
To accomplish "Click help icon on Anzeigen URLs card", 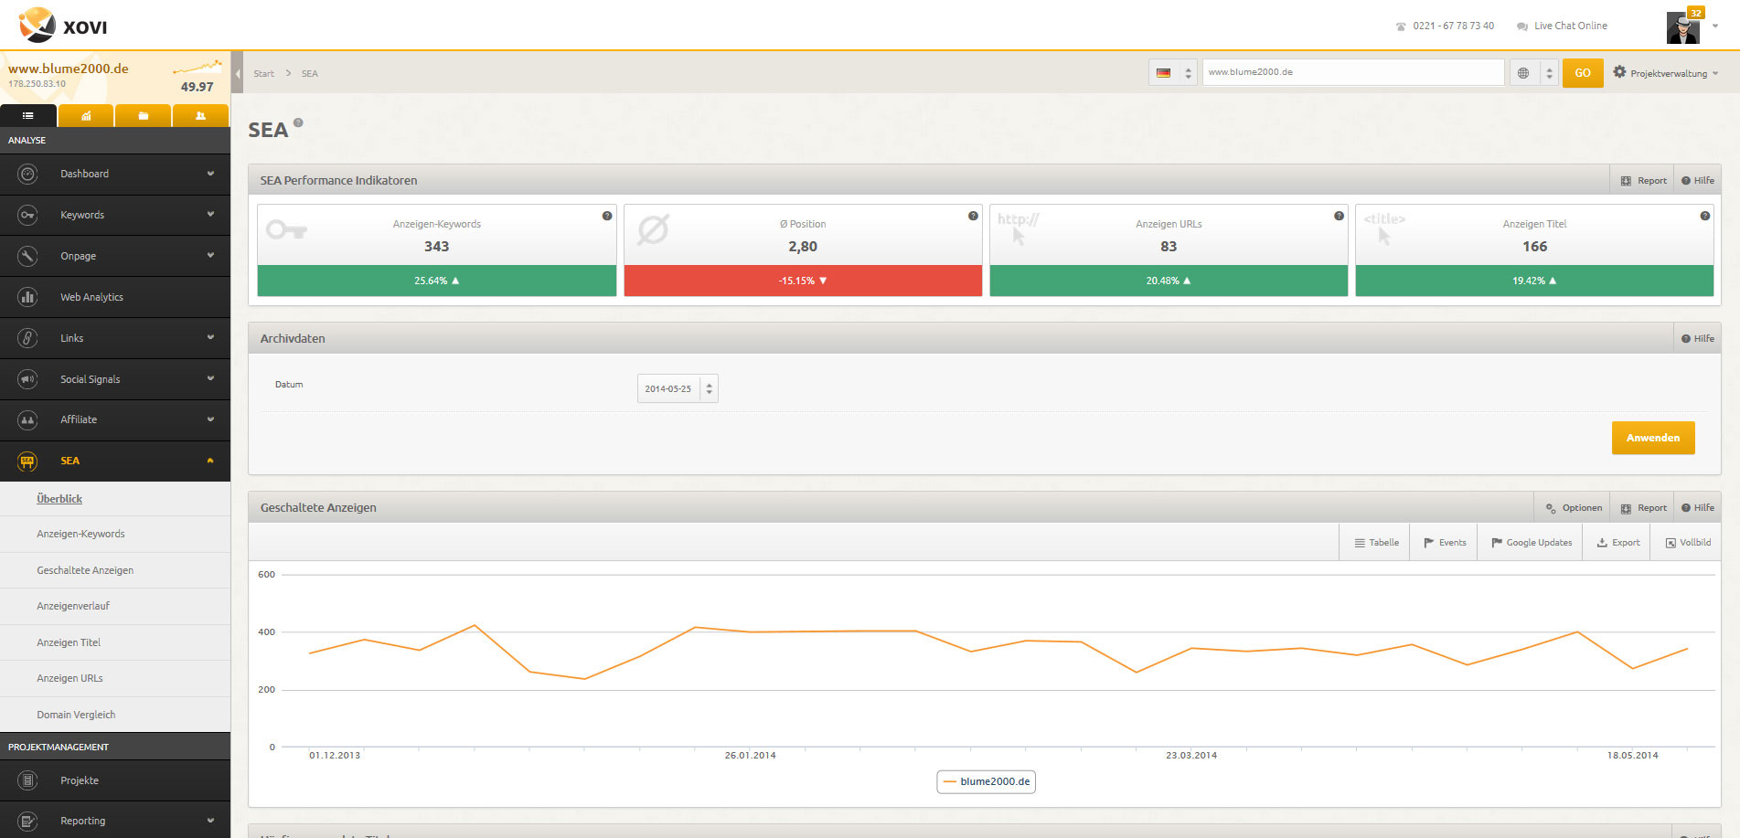I will coord(1339,216).
